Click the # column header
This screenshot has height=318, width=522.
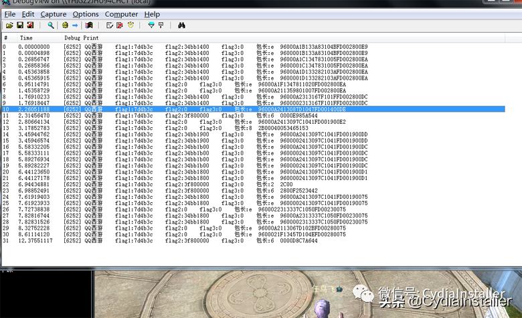point(9,38)
